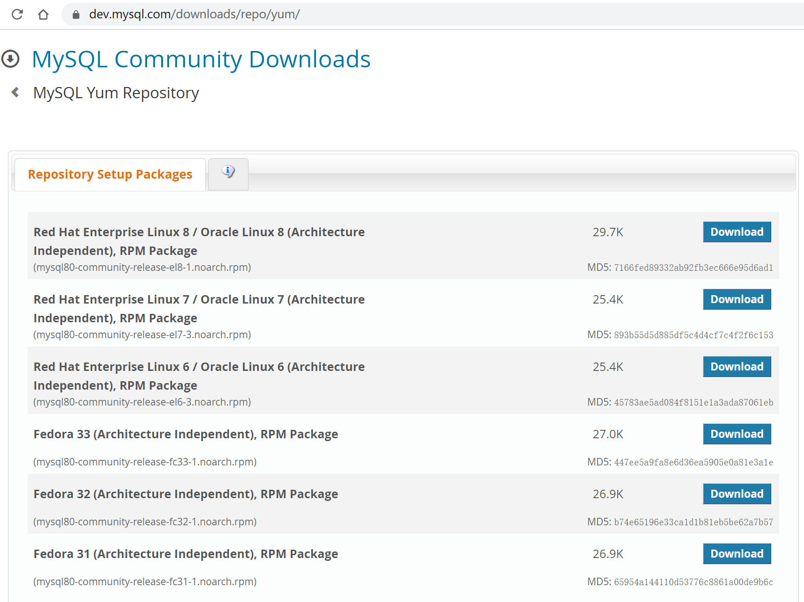Click filename mysql80-community-release-el8-1.noarch.rpm
This screenshot has height=602, width=804.
pyautogui.click(x=142, y=268)
